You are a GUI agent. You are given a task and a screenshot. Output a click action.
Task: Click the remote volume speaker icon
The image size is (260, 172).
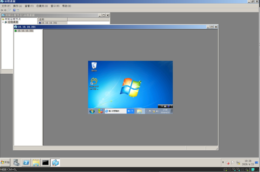point(157,111)
